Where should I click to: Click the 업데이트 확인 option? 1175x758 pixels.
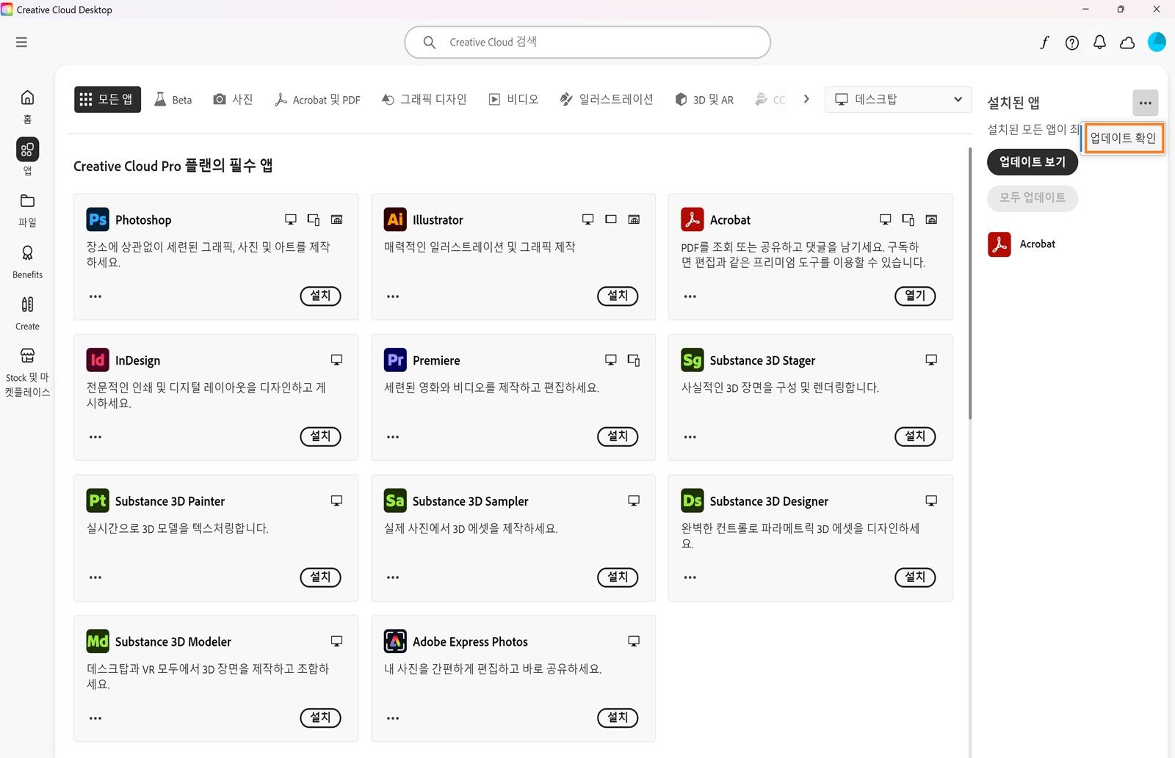point(1124,138)
